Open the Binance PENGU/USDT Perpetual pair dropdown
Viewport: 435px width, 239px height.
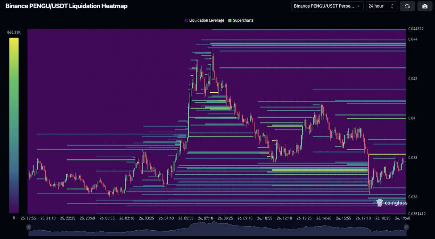click(x=327, y=6)
